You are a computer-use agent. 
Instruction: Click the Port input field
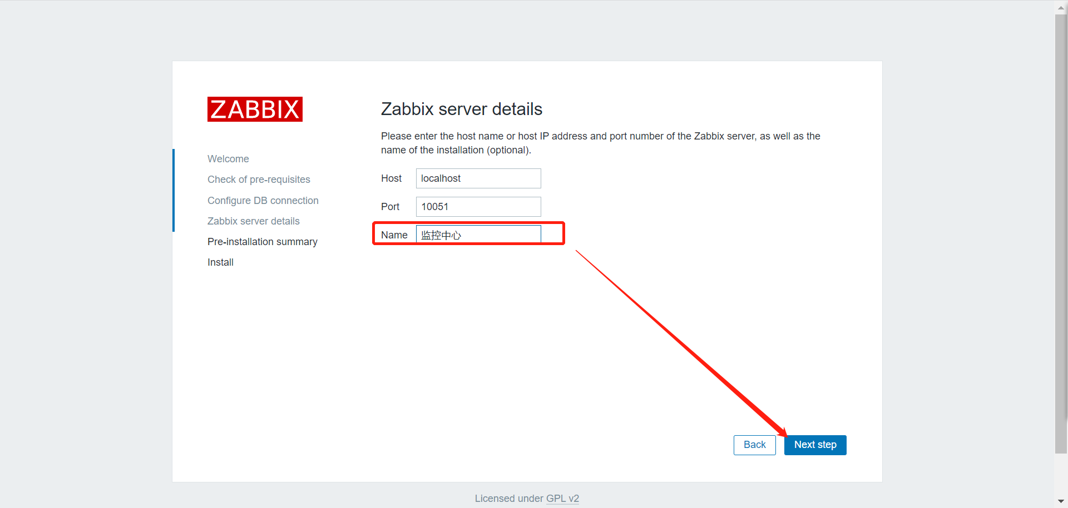(478, 206)
